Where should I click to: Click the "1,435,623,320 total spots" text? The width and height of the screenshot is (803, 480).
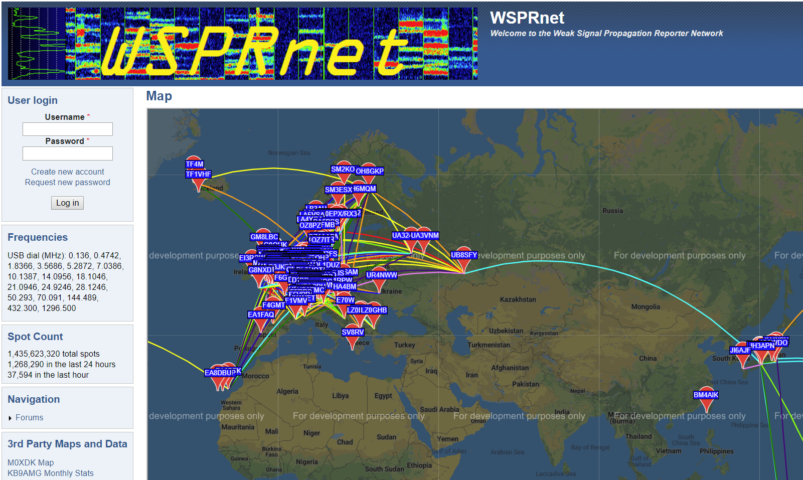pyautogui.click(x=54, y=354)
